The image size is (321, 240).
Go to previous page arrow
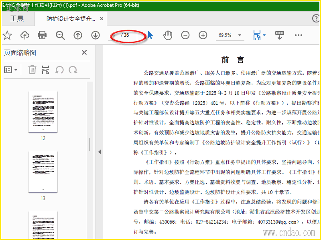pos(78,35)
